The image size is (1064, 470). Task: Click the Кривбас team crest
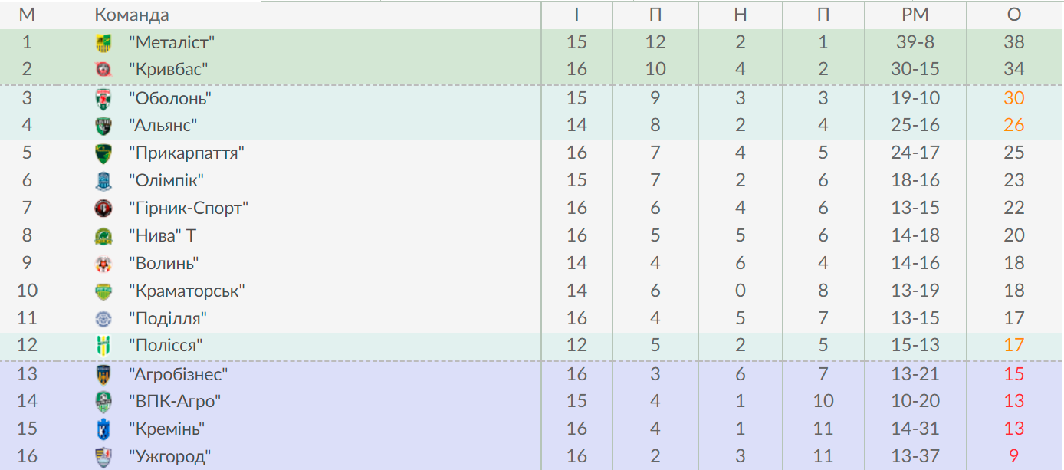(103, 71)
